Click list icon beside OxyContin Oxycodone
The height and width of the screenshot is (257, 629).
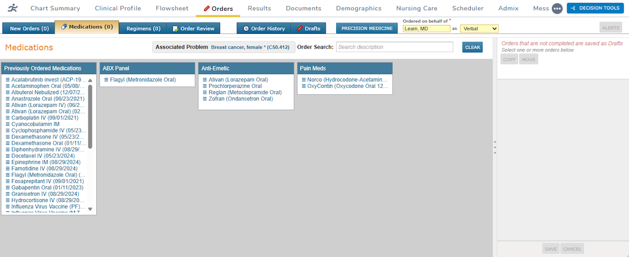pos(304,86)
